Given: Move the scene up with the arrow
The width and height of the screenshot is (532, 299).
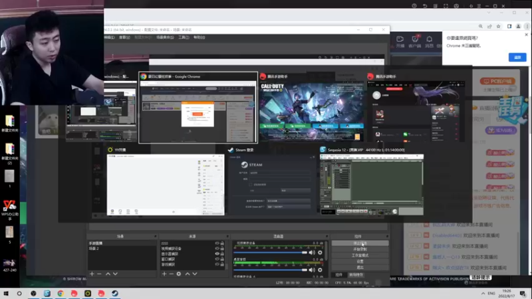Looking at the screenshot, I should point(108,274).
